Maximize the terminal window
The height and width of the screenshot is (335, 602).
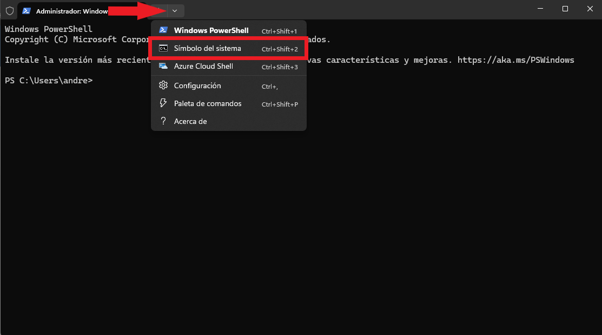(565, 9)
